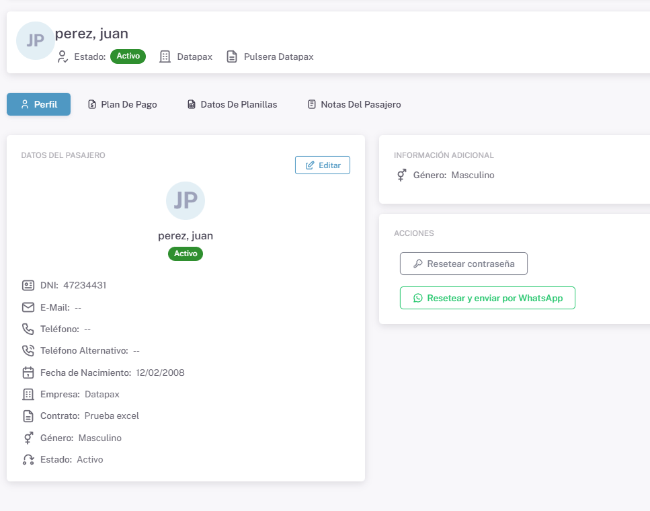Click Resetear contraseña button
Screen dimensions: 650x511
463,264
